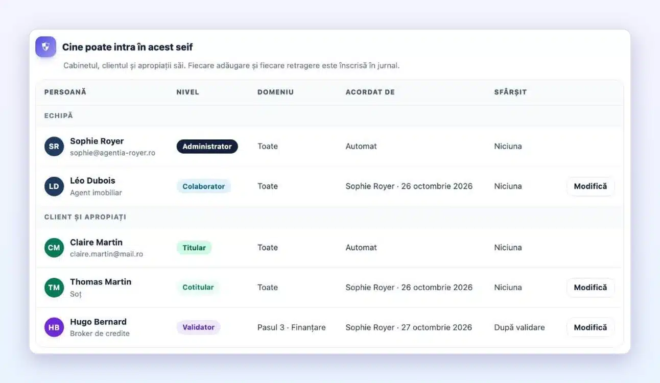Click the Titular level badge
The width and height of the screenshot is (660, 383).
coord(194,248)
